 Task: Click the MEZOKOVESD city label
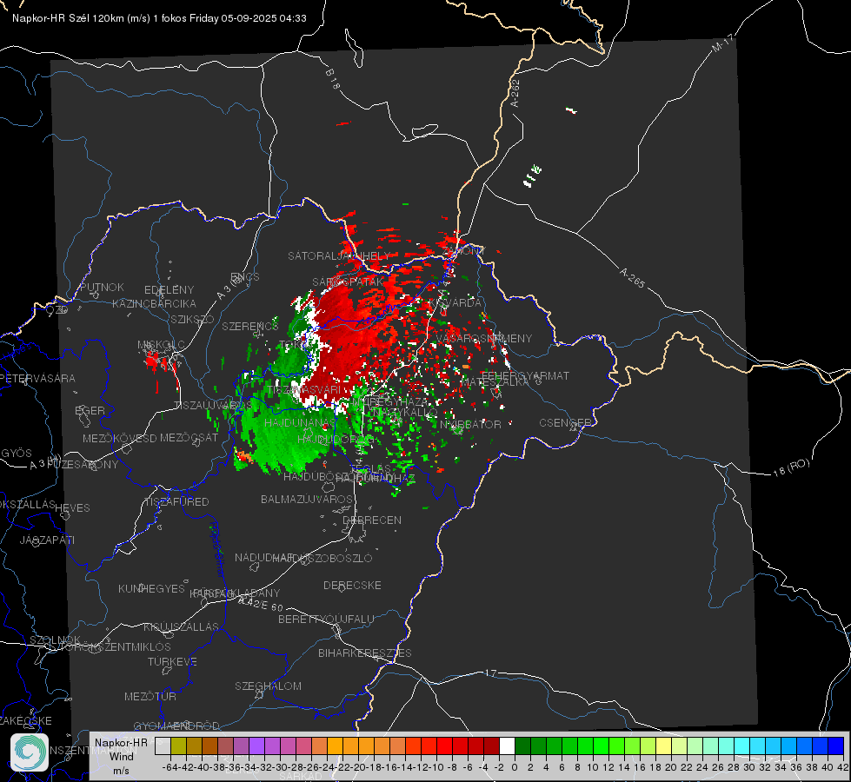tap(119, 438)
